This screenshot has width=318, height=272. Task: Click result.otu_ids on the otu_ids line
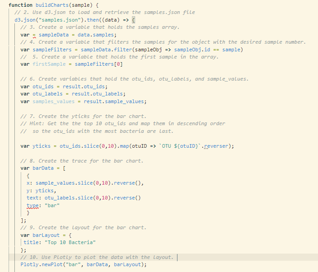click(84, 86)
